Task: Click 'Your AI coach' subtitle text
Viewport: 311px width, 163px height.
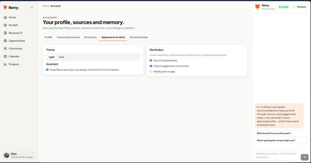Action: point(268,9)
